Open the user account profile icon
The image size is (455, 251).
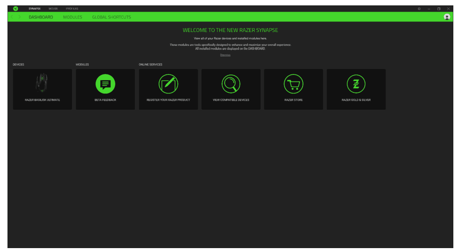pos(446,17)
